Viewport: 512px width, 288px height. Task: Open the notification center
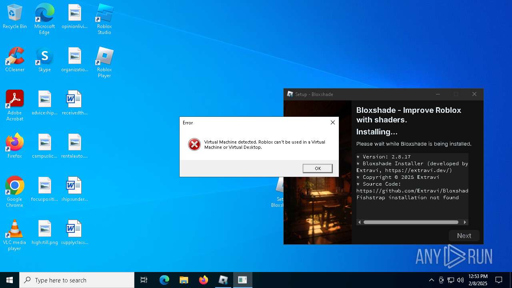click(x=499, y=280)
